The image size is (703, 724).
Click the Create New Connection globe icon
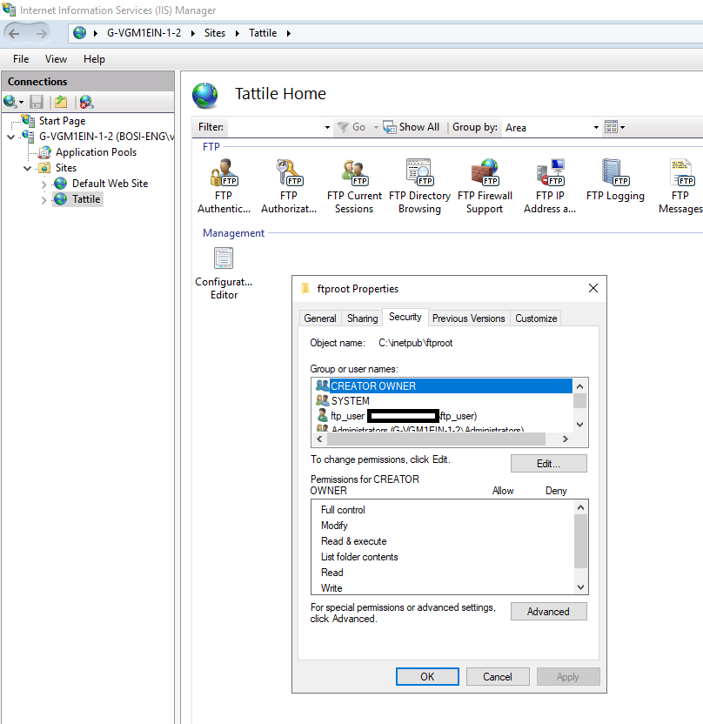tap(10, 102)
